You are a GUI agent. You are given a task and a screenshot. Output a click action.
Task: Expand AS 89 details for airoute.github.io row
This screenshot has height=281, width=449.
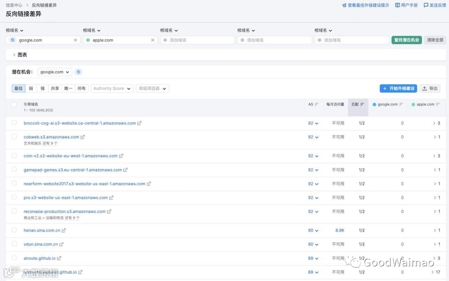click(313, 259)
